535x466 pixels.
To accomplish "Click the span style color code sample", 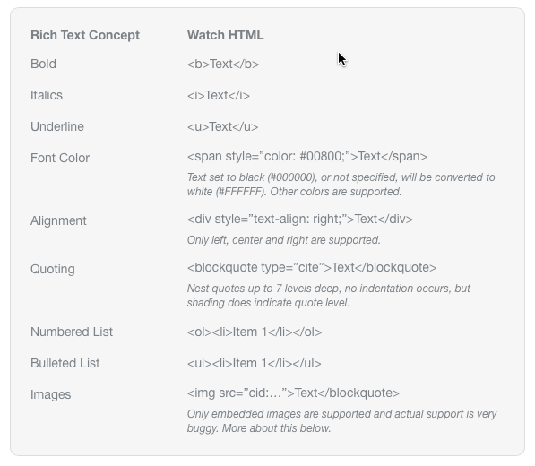I will pyautogui.click(x=307, y=156).
